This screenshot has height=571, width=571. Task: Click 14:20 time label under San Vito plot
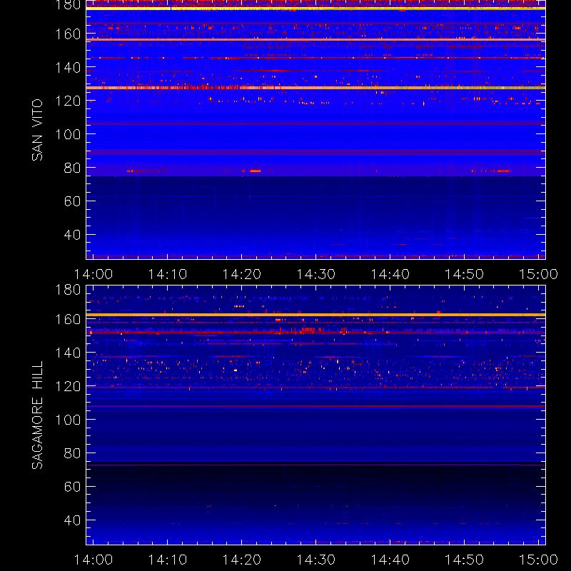pyautogui.click(x=242, y=274)
